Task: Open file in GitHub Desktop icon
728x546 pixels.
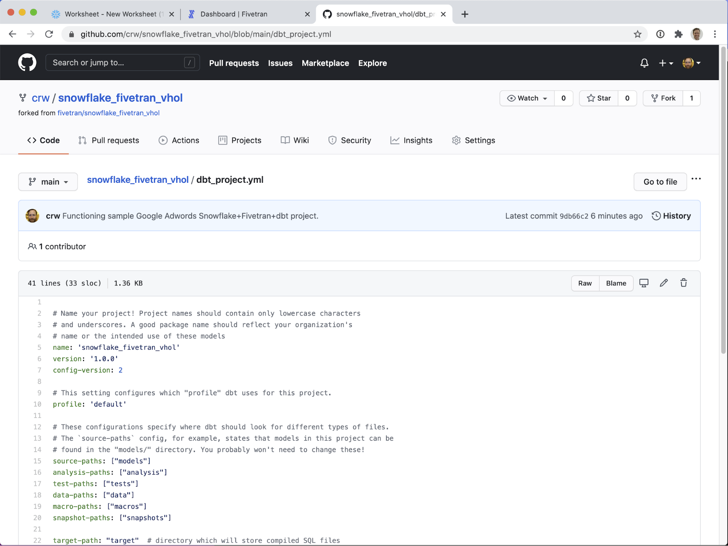Action: pyautogui.click(x=644, y=283)
